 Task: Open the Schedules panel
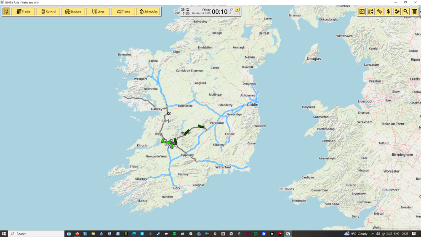click(x=148, y=11)
